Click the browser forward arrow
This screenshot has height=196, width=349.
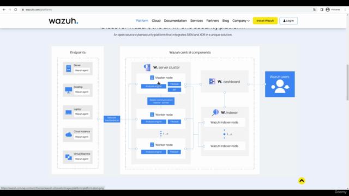(x=10, y=10)
